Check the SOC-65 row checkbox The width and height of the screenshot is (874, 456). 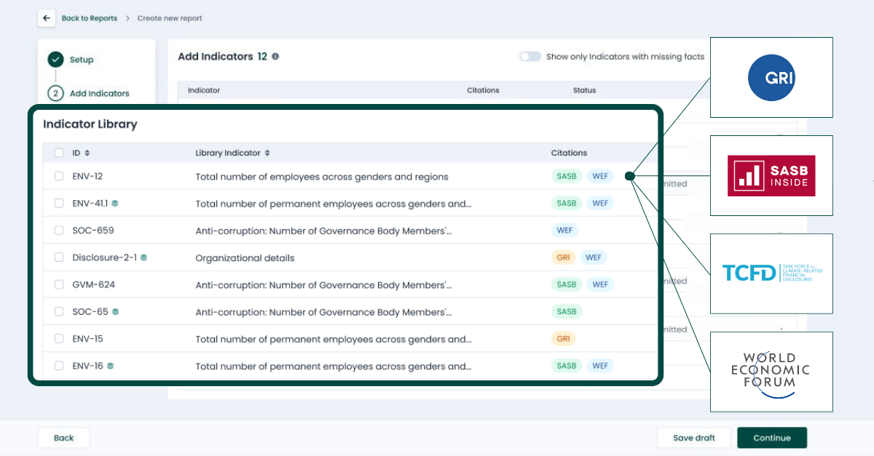[x=59, y=312]
